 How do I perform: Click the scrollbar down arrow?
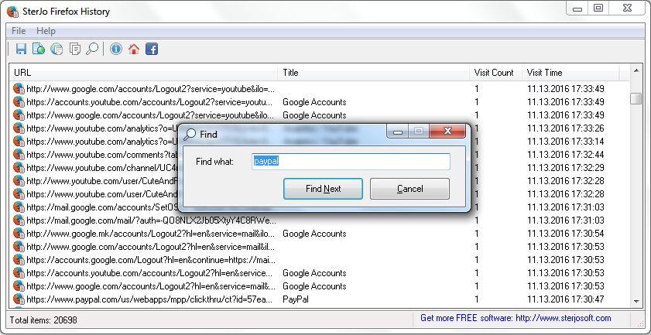[x=636, y=302]
